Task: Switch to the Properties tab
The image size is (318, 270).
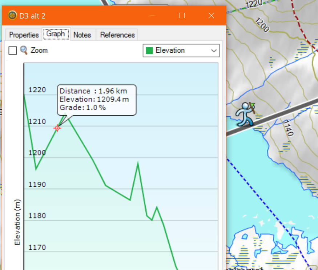Action: [x=24, y=35]
